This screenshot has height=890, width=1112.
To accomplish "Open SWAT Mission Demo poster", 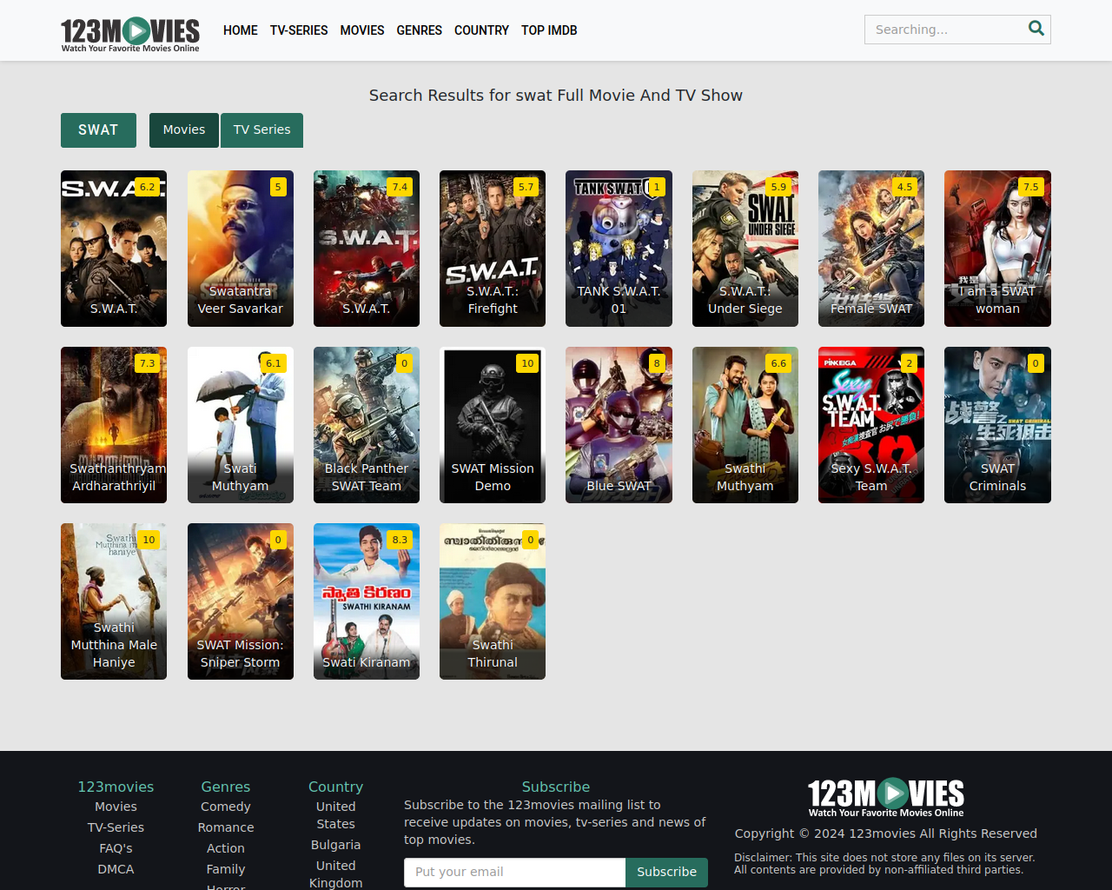I will [x=493, y=425].
